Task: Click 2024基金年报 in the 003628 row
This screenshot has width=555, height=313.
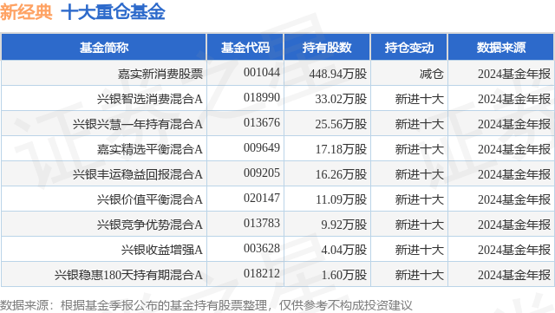Action: [514, 250]
